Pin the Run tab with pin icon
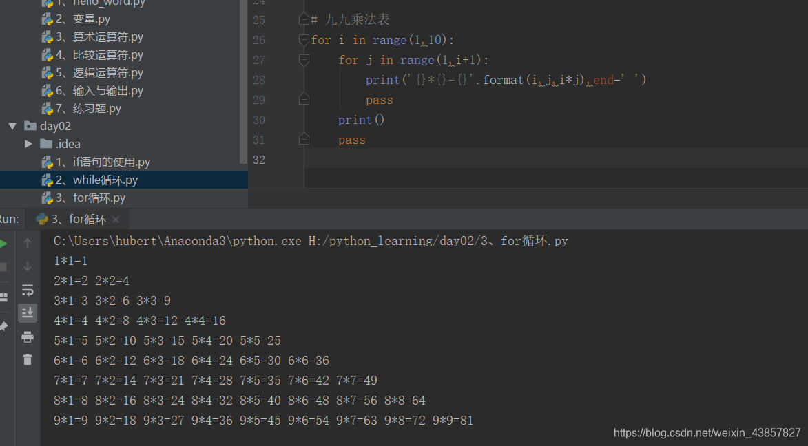The height and width of the screenshot is (446, 808). tap(3, 326)
